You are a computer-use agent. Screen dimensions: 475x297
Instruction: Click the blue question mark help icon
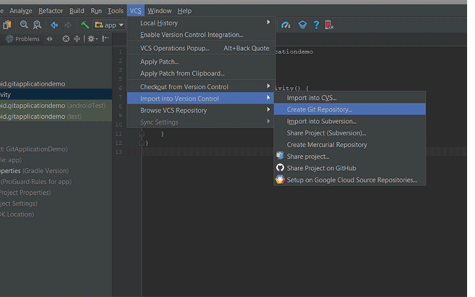(x=316, y=25)
